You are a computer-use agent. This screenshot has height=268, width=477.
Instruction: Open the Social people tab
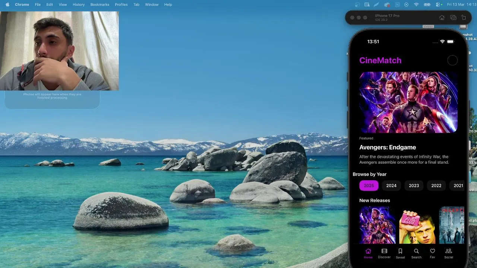pos(449,253)
